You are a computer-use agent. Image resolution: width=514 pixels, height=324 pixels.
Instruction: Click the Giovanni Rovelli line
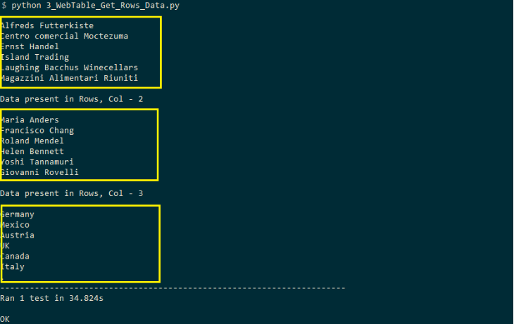39,172
